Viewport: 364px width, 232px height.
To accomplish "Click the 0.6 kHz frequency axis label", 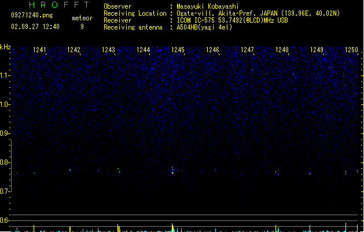I will click(5, 220).
